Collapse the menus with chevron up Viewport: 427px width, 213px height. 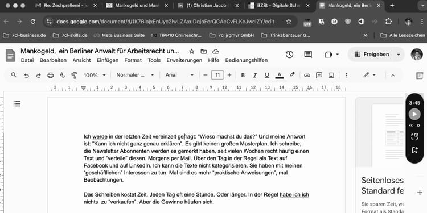click(393, 75)
